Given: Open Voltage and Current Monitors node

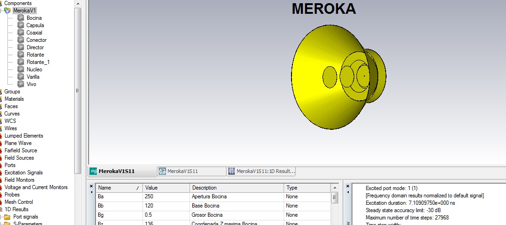Looking at the screenshot, I should coord(36,187).
